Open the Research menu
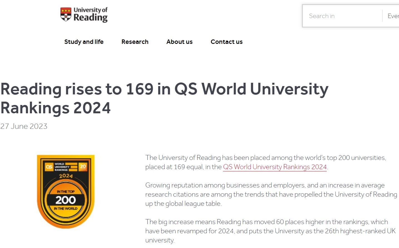The image size is (399, 248). click(x=135, y=42)
